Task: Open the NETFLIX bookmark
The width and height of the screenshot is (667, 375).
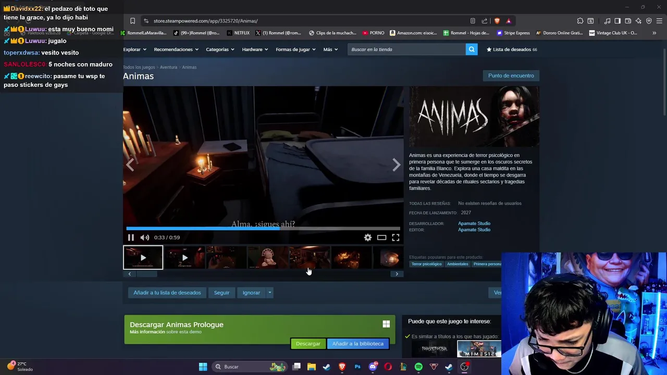Action: coord(238,33)
